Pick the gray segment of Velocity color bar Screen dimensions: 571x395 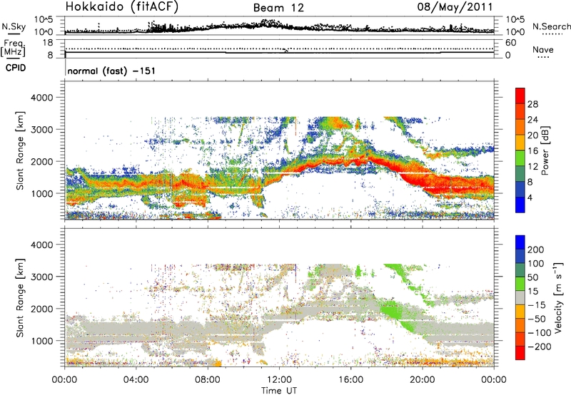(520, 298)
